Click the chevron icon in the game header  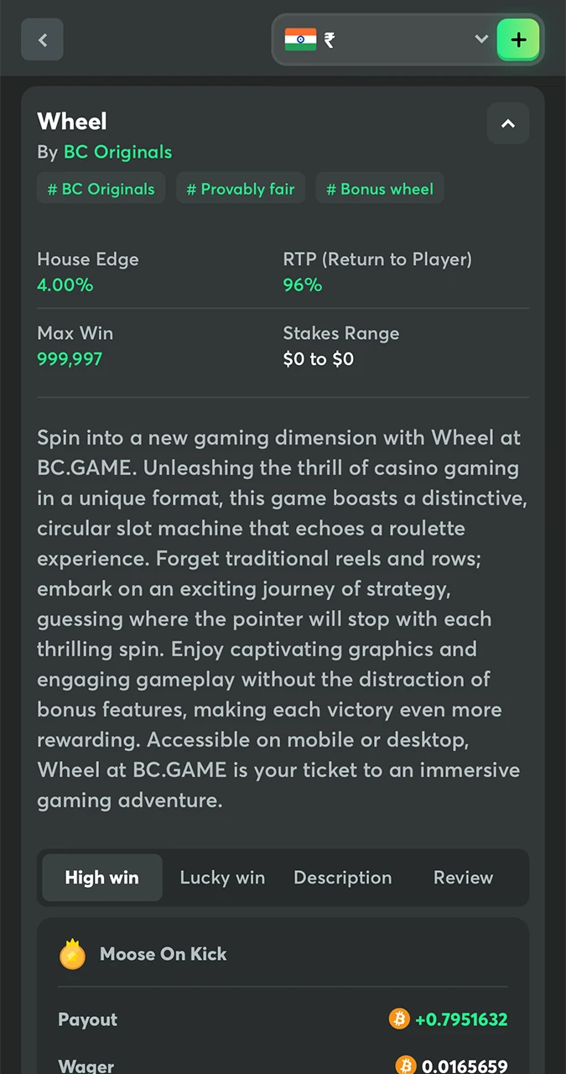(x=508, y=123)
